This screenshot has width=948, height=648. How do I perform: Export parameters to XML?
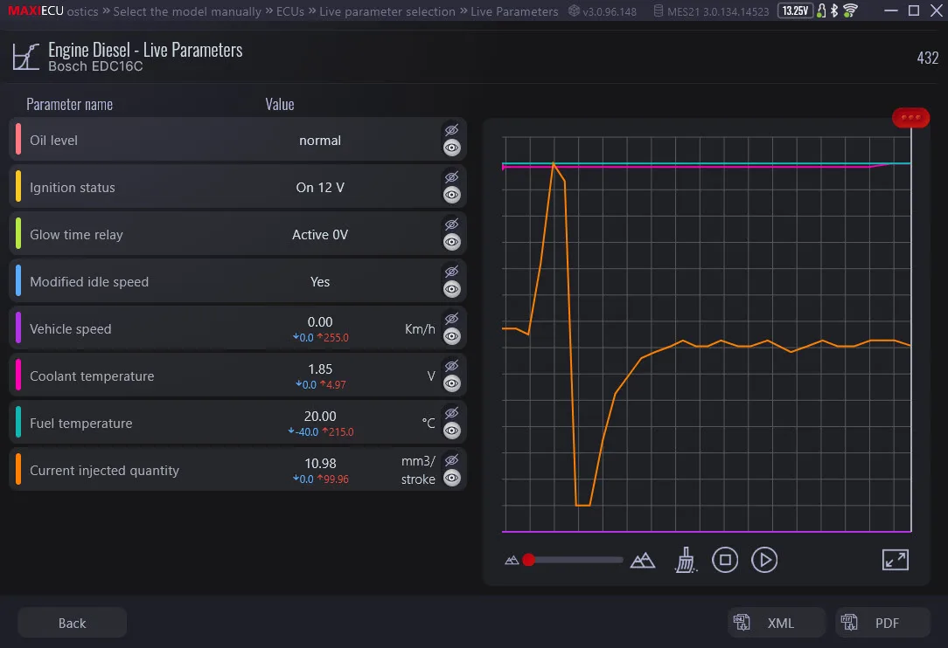pos(776,623)
